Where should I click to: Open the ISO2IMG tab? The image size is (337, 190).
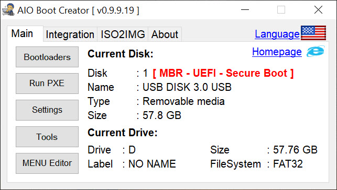[123, 34]
